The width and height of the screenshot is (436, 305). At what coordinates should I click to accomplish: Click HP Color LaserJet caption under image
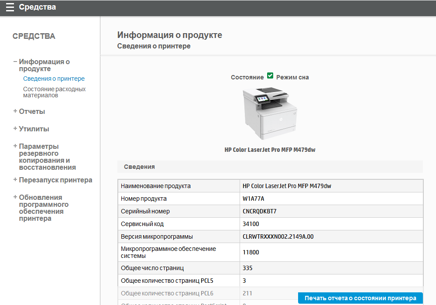point(270,150)
